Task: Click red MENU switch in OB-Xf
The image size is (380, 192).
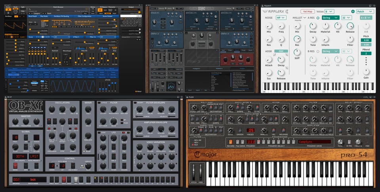Action: pos(15,166)
